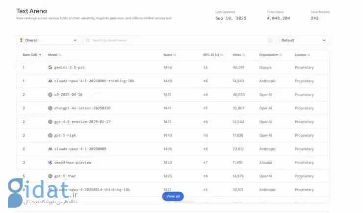The image size is (363, 213).
Task: Click the search by model name field
Action: (x=180, y=40)
